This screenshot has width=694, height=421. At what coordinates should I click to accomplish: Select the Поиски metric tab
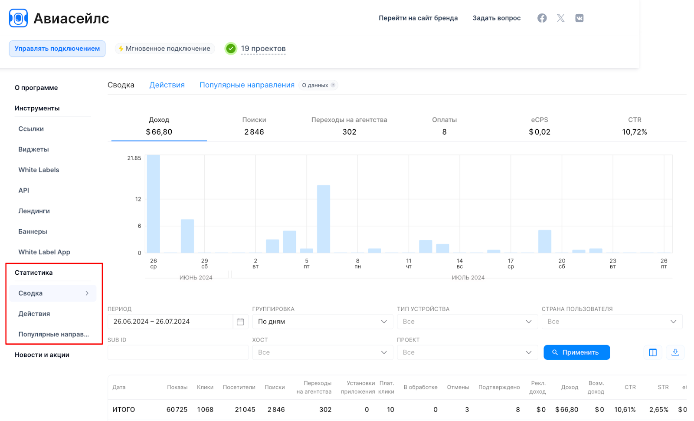(254, 126)
